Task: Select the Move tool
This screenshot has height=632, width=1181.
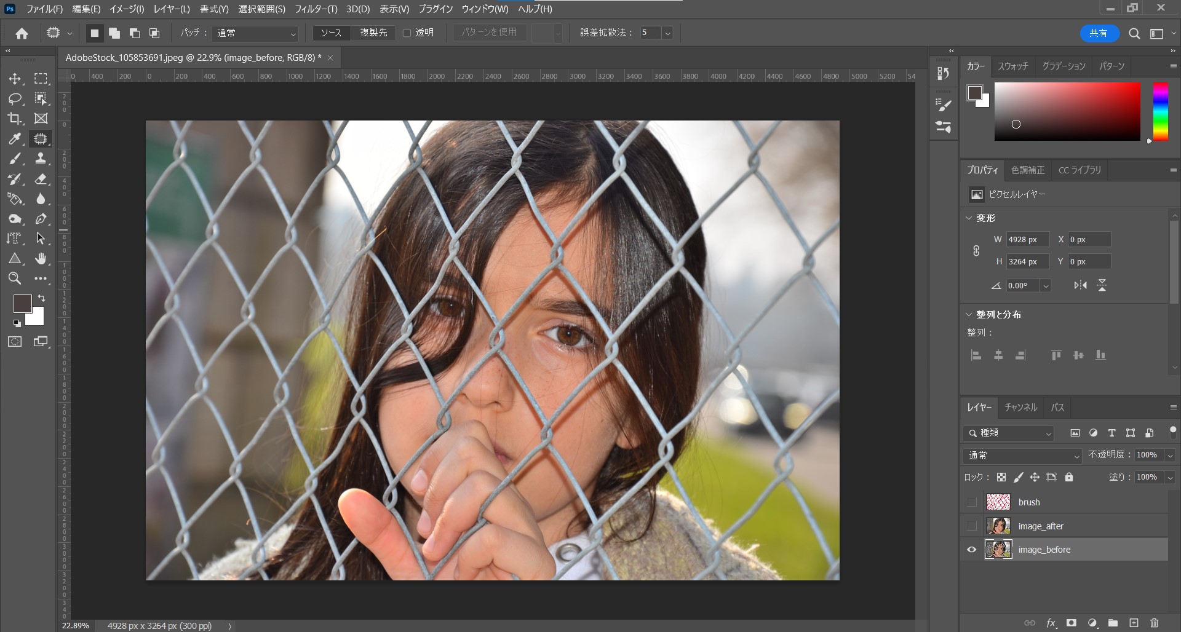Action: point(15,79)
